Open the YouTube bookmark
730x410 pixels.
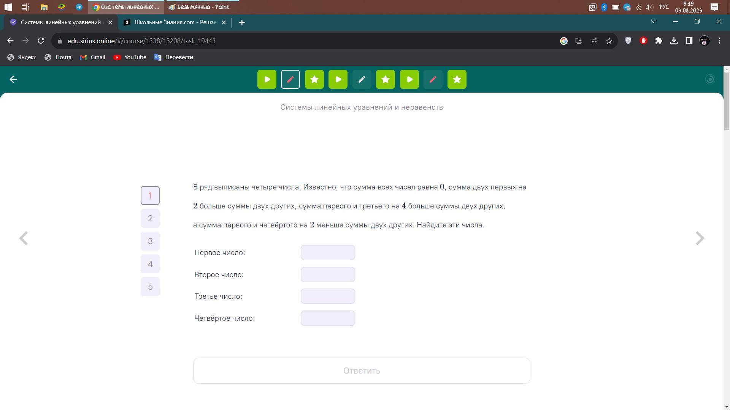coord(130,57)
